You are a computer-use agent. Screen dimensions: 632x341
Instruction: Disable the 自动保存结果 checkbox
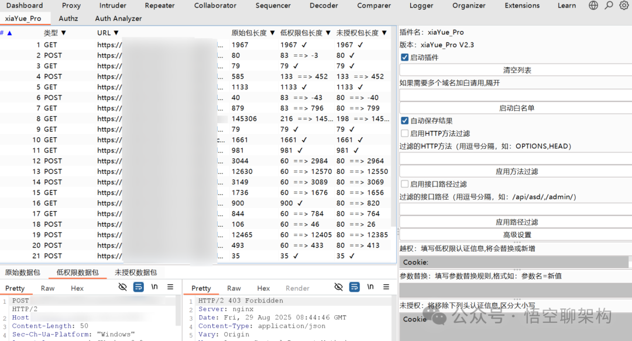pos(404,120)
